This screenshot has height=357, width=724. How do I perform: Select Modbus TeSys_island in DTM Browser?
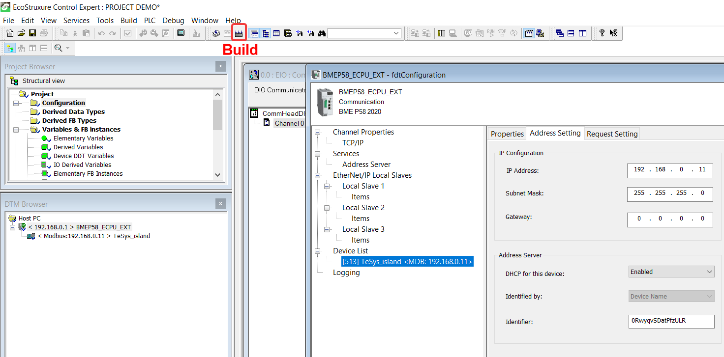93,236
